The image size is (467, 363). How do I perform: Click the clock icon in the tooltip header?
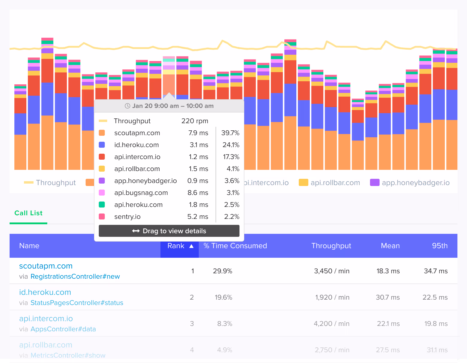tap(127, 106)
